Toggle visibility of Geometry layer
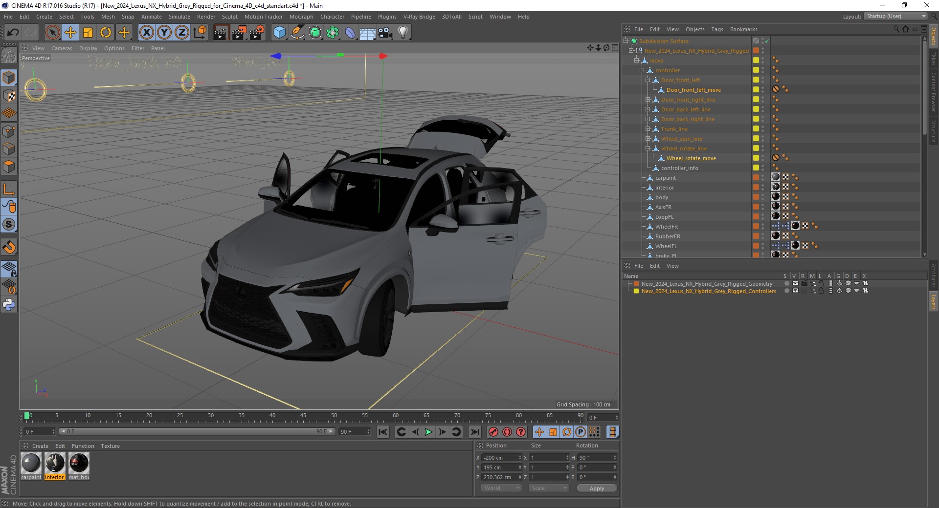Viewport: 939px width, 508px height. click(795, 283)
